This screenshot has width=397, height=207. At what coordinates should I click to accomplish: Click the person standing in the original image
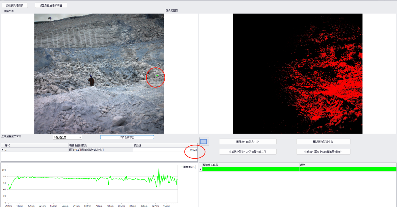pos(91,81)
